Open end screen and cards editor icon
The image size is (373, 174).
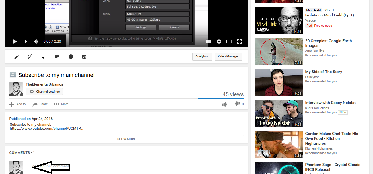(x=57, y=57)
